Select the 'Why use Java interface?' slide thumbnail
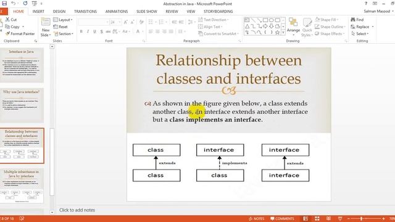 [22, 105]
